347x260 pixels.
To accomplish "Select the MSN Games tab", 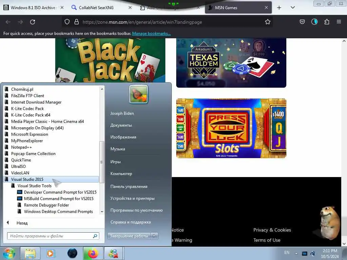I will 238,8.
